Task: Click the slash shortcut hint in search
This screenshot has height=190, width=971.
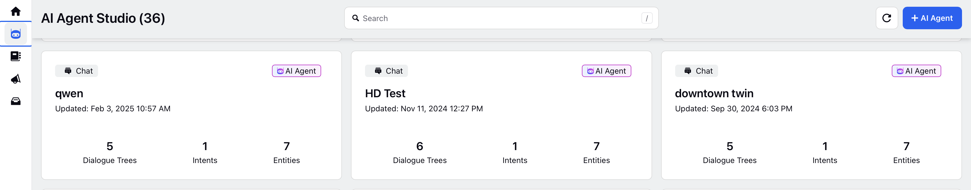Action: click(x=646, y=18)
